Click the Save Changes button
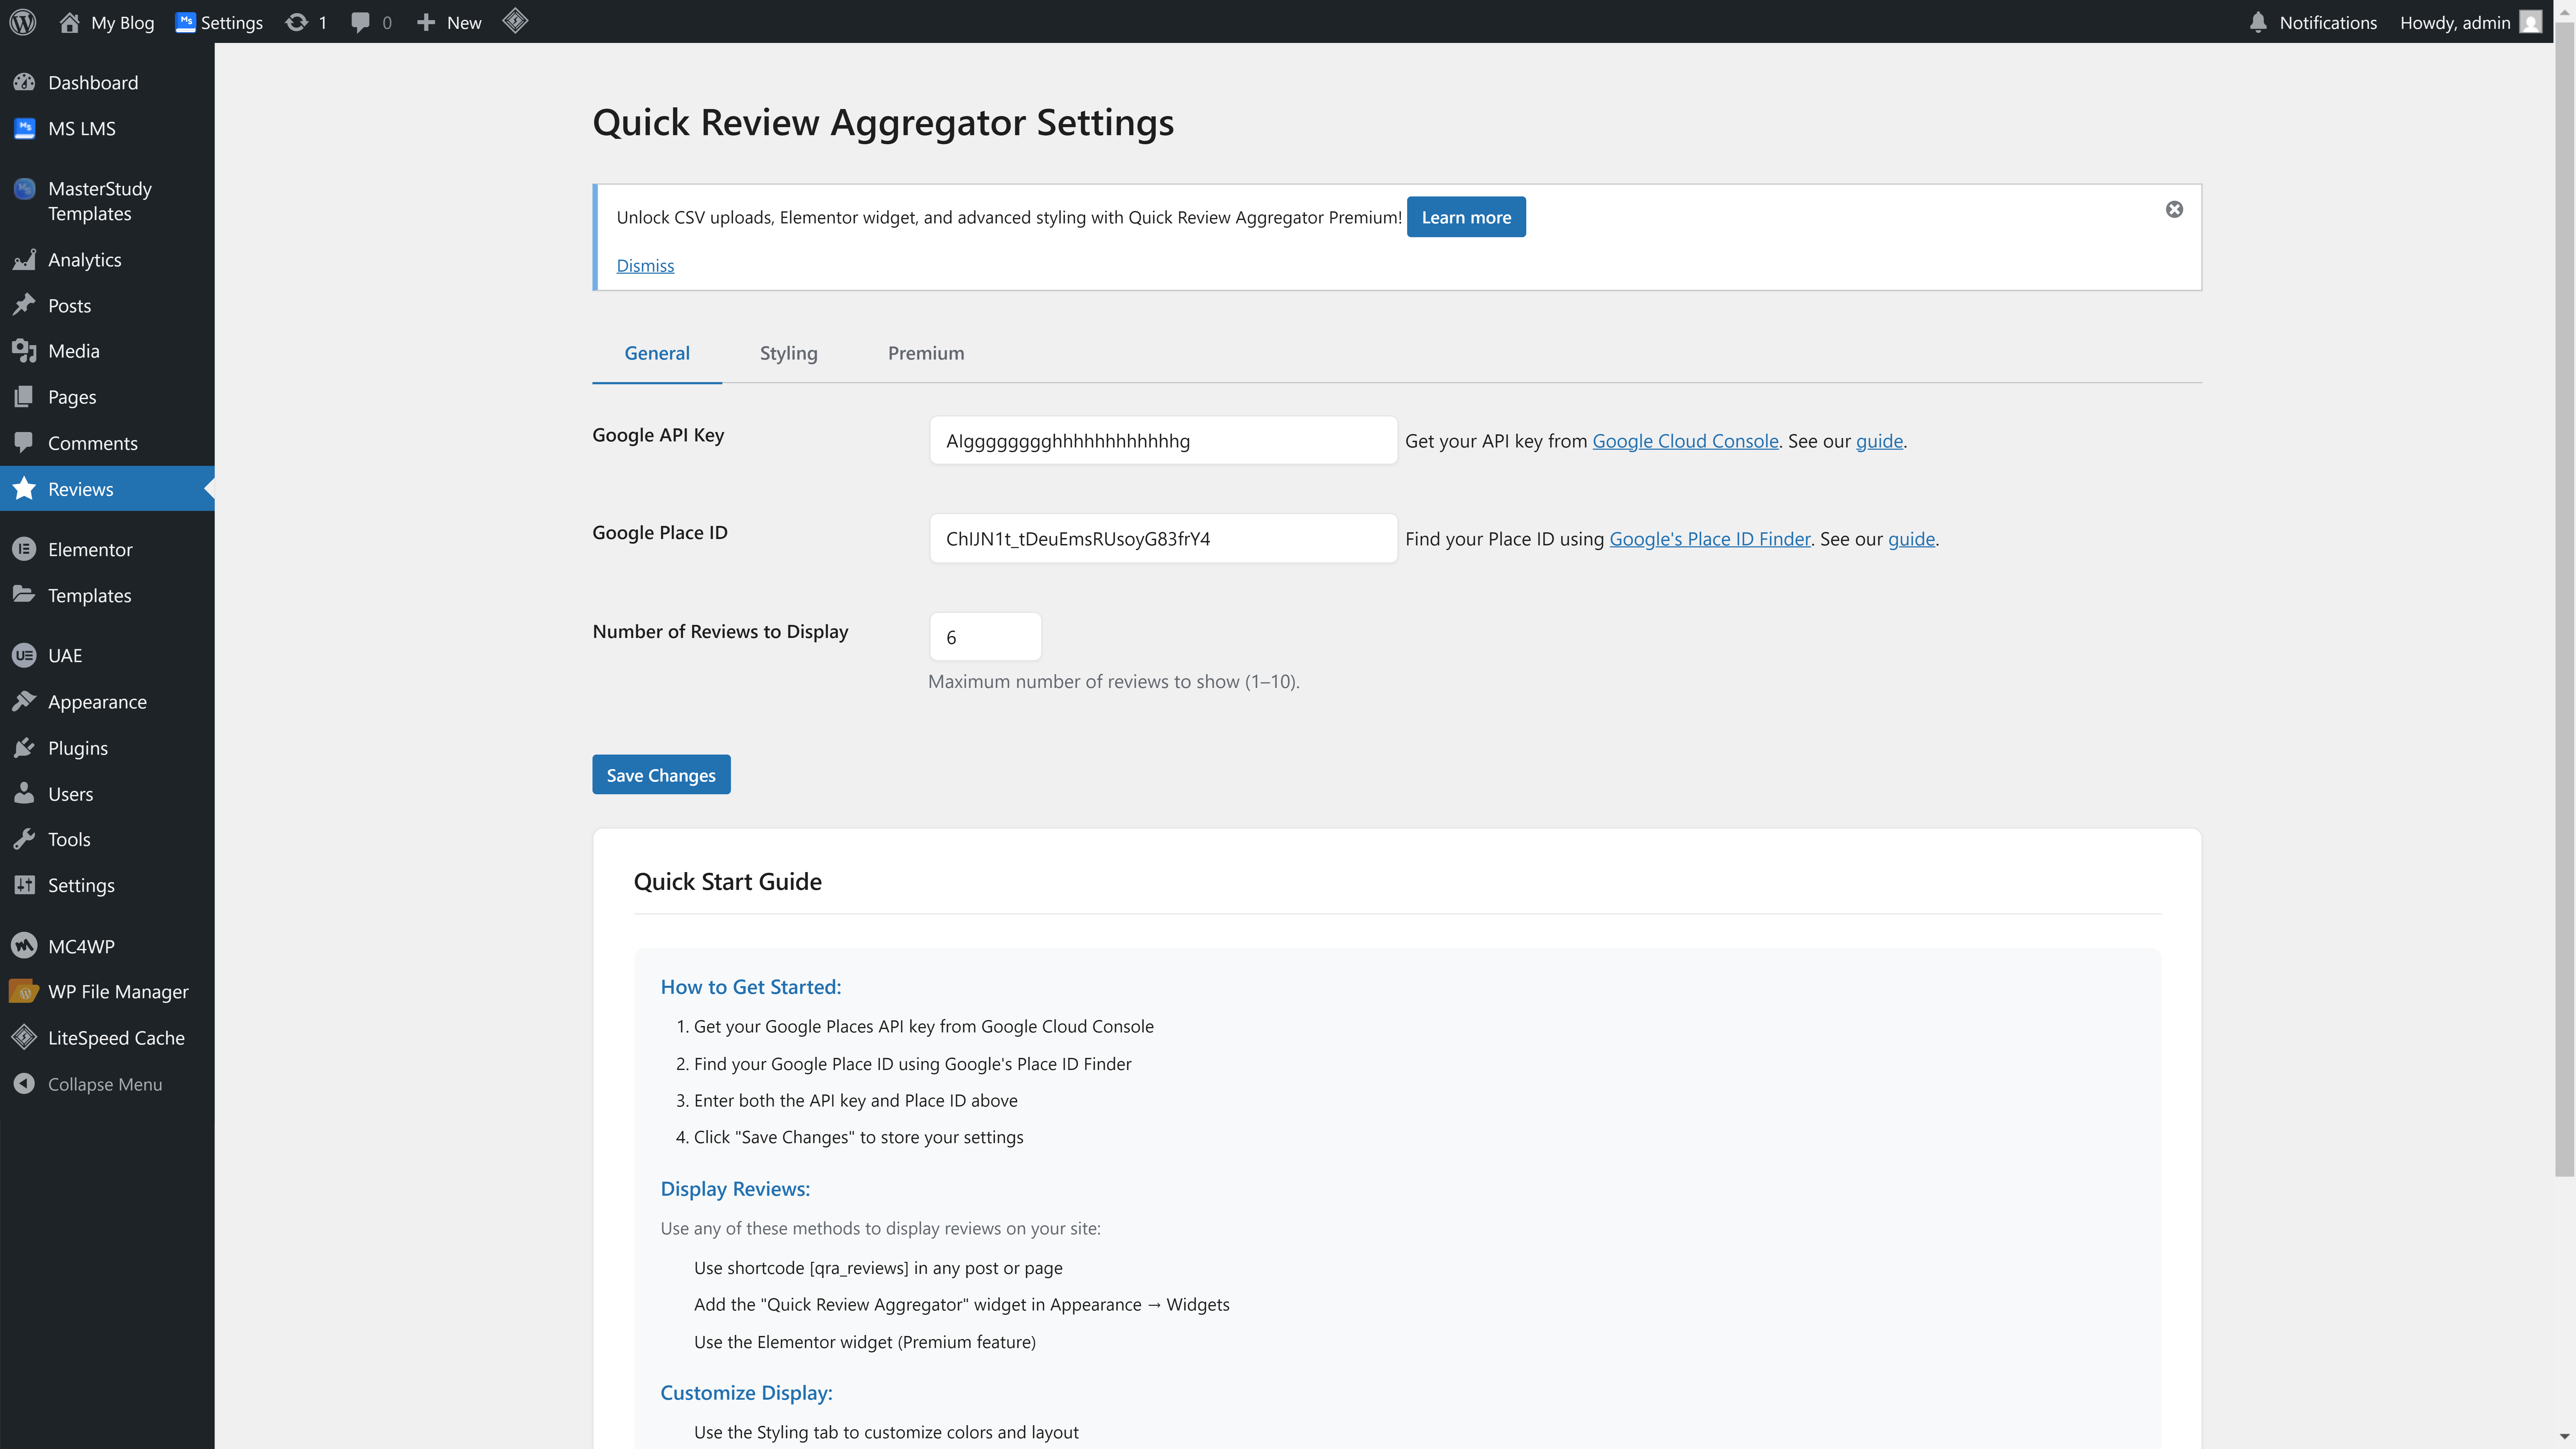 (x=661, y=775)
